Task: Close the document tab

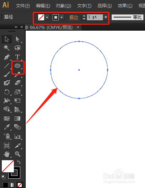Action: point(78,27)
